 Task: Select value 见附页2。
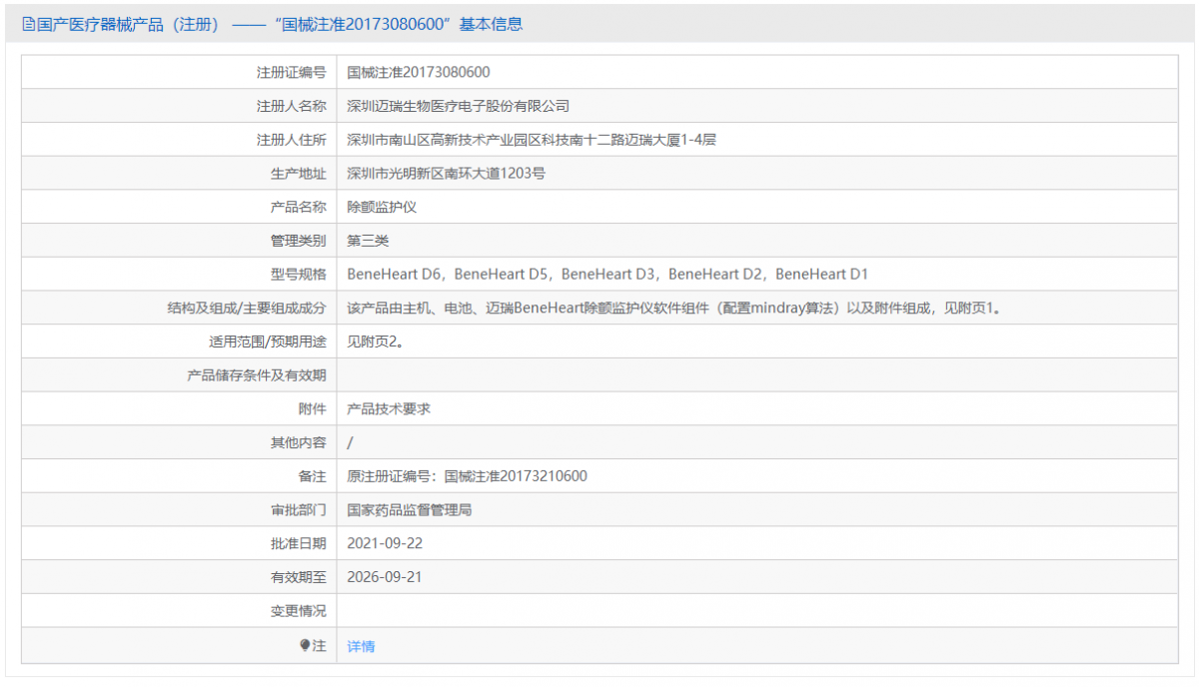pyautogui.click(x=376, y=342)
